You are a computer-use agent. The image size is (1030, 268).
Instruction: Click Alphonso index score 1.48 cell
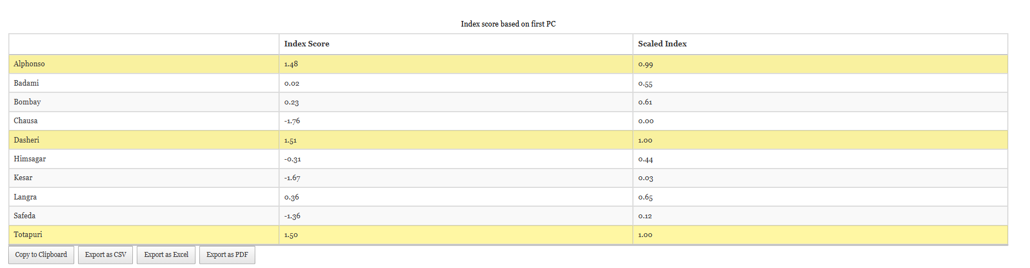coord(456,64)
